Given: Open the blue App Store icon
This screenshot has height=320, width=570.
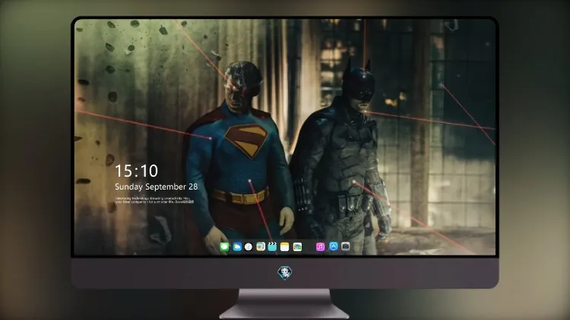Looking at the screenshot, I should click(334, 246).
